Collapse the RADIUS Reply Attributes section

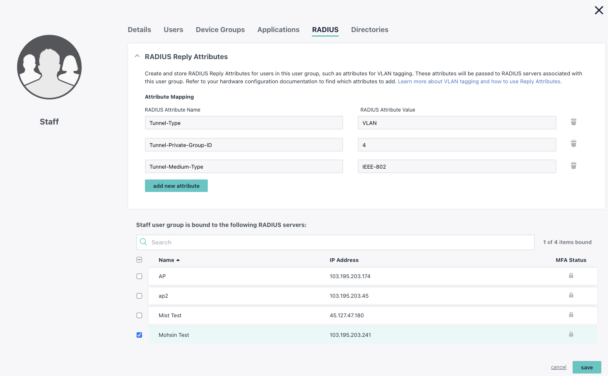[137, 56]
